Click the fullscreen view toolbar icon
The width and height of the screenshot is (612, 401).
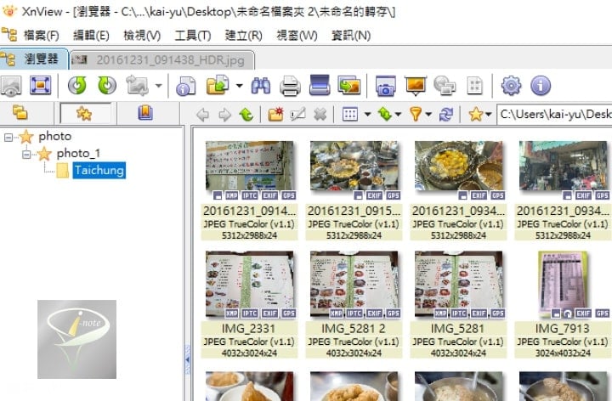(41, 86)
